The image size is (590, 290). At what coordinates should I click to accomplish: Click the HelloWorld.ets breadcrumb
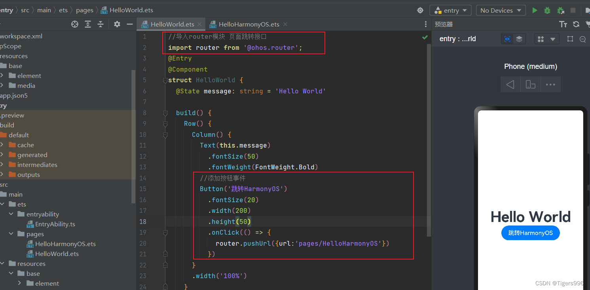pos(127,10)
